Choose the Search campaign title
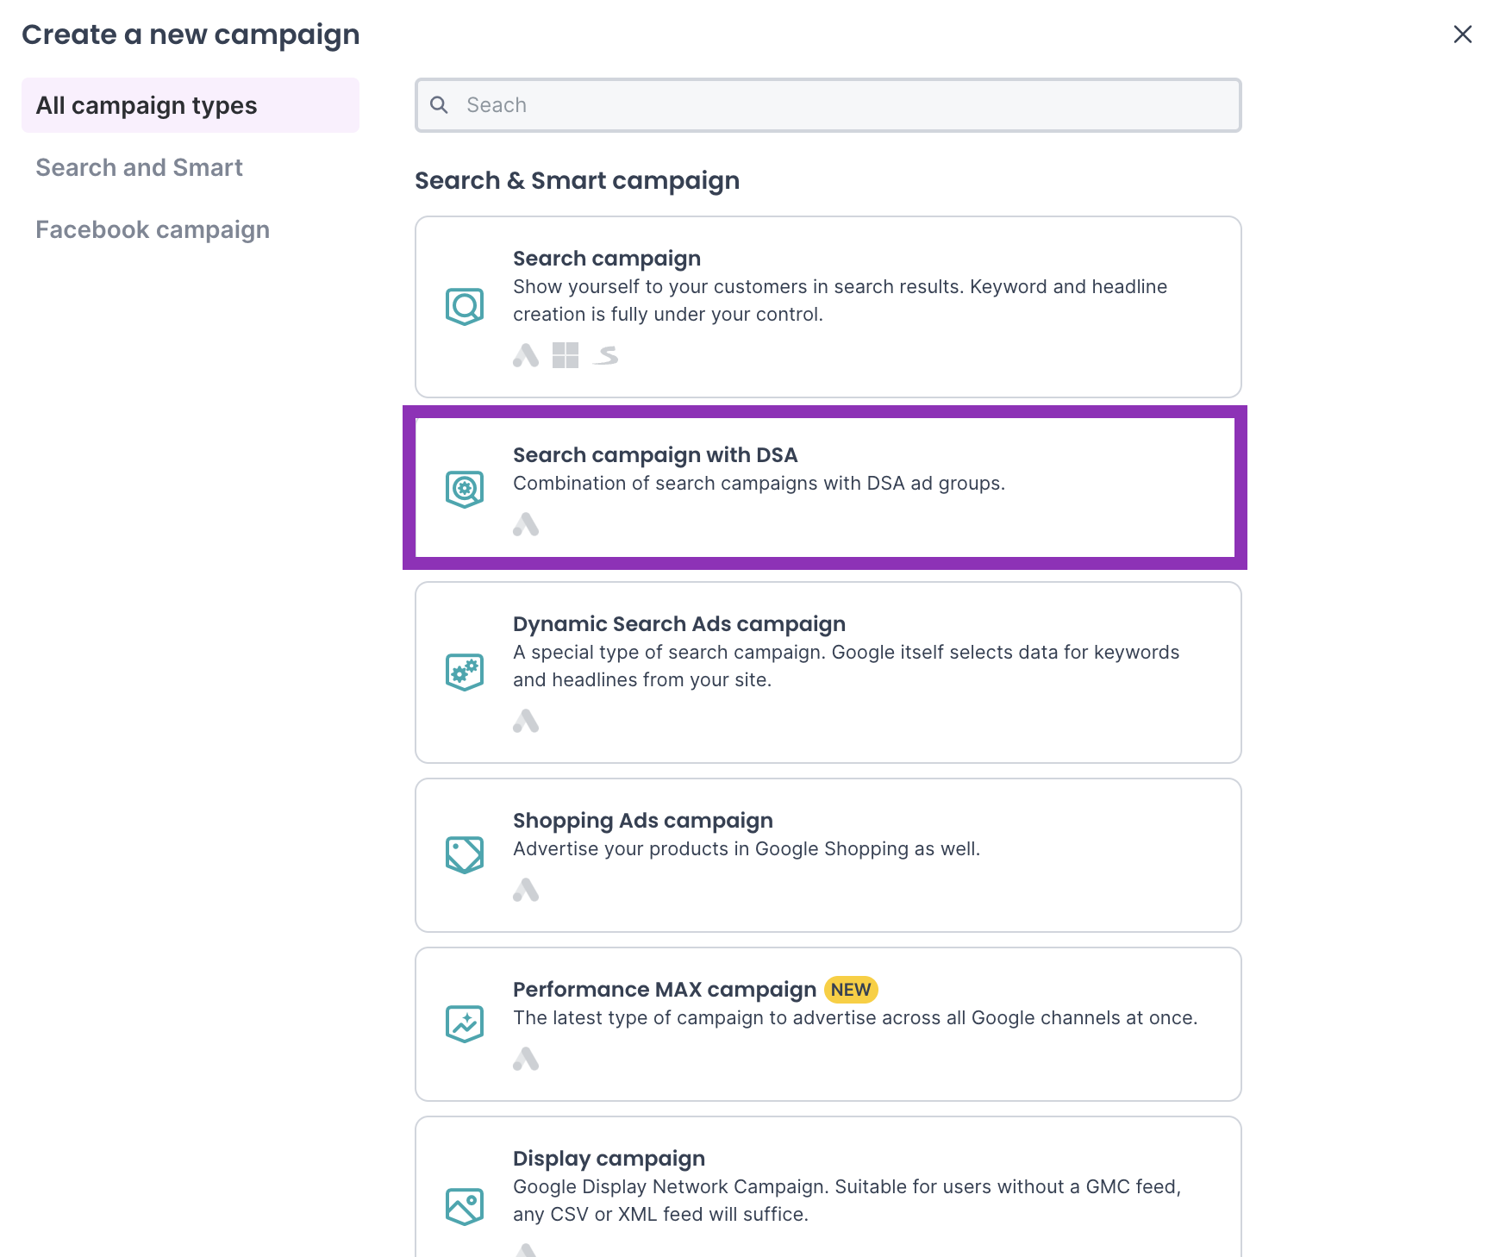Screen dimensions: 1500x1257 607,259
